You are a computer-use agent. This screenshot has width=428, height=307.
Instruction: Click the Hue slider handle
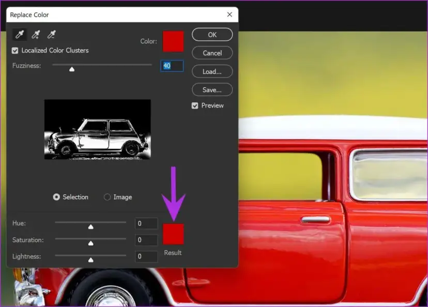pyautogui.click(x=91, y=226)
